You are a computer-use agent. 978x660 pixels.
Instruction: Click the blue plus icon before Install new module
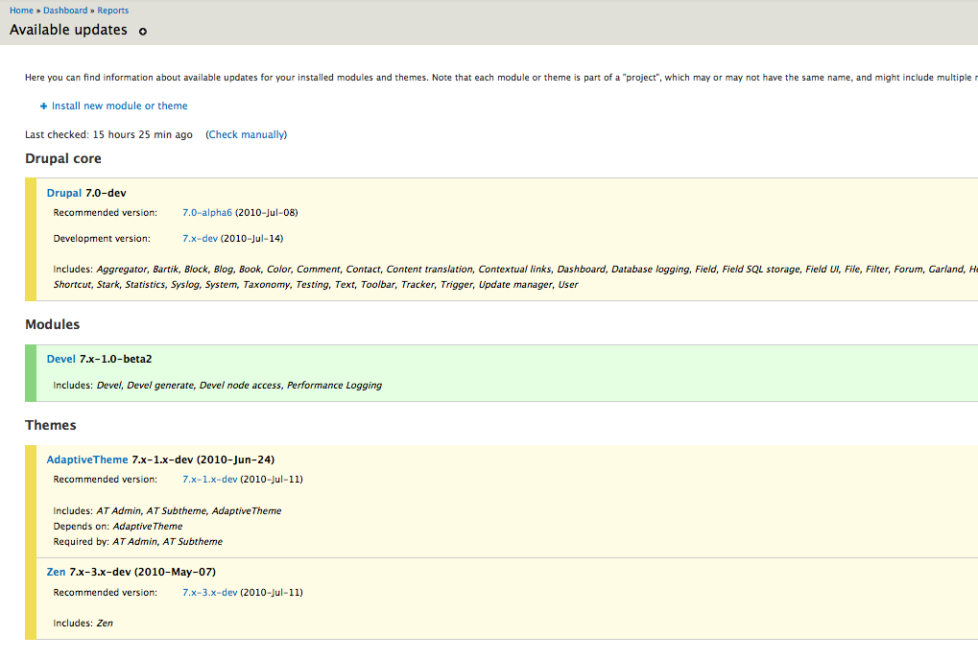click(x=44, y=106)
